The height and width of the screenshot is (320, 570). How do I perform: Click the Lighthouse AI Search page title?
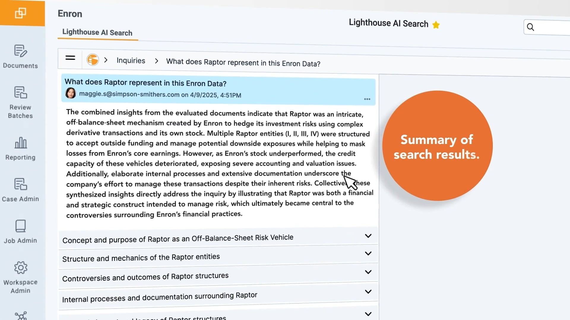[388, 23]
